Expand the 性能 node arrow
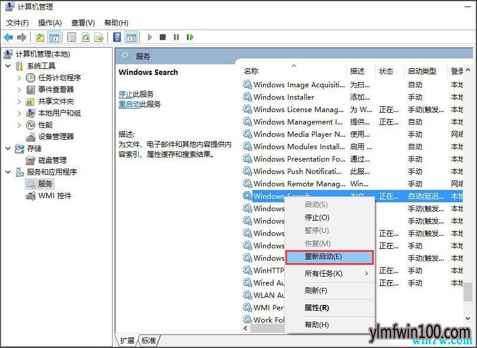This screenshot has height=348, width=477. [19, 125]
